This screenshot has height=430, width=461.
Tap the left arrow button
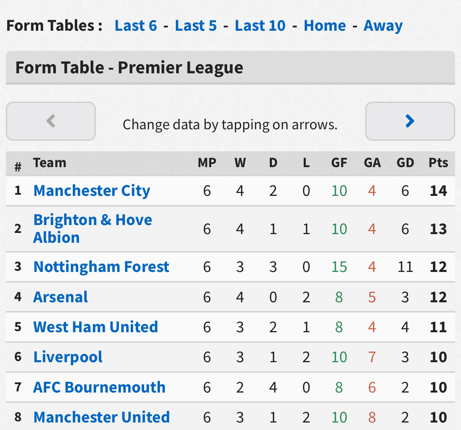click(51, 121)
